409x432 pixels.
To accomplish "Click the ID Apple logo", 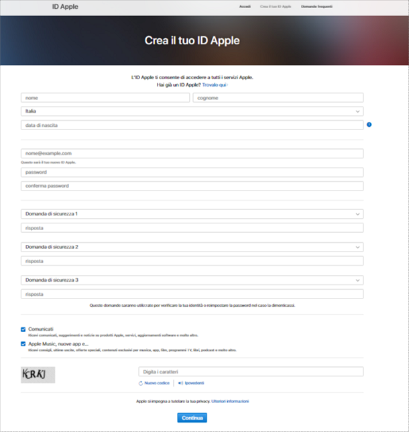I will [x=65, y=7].
